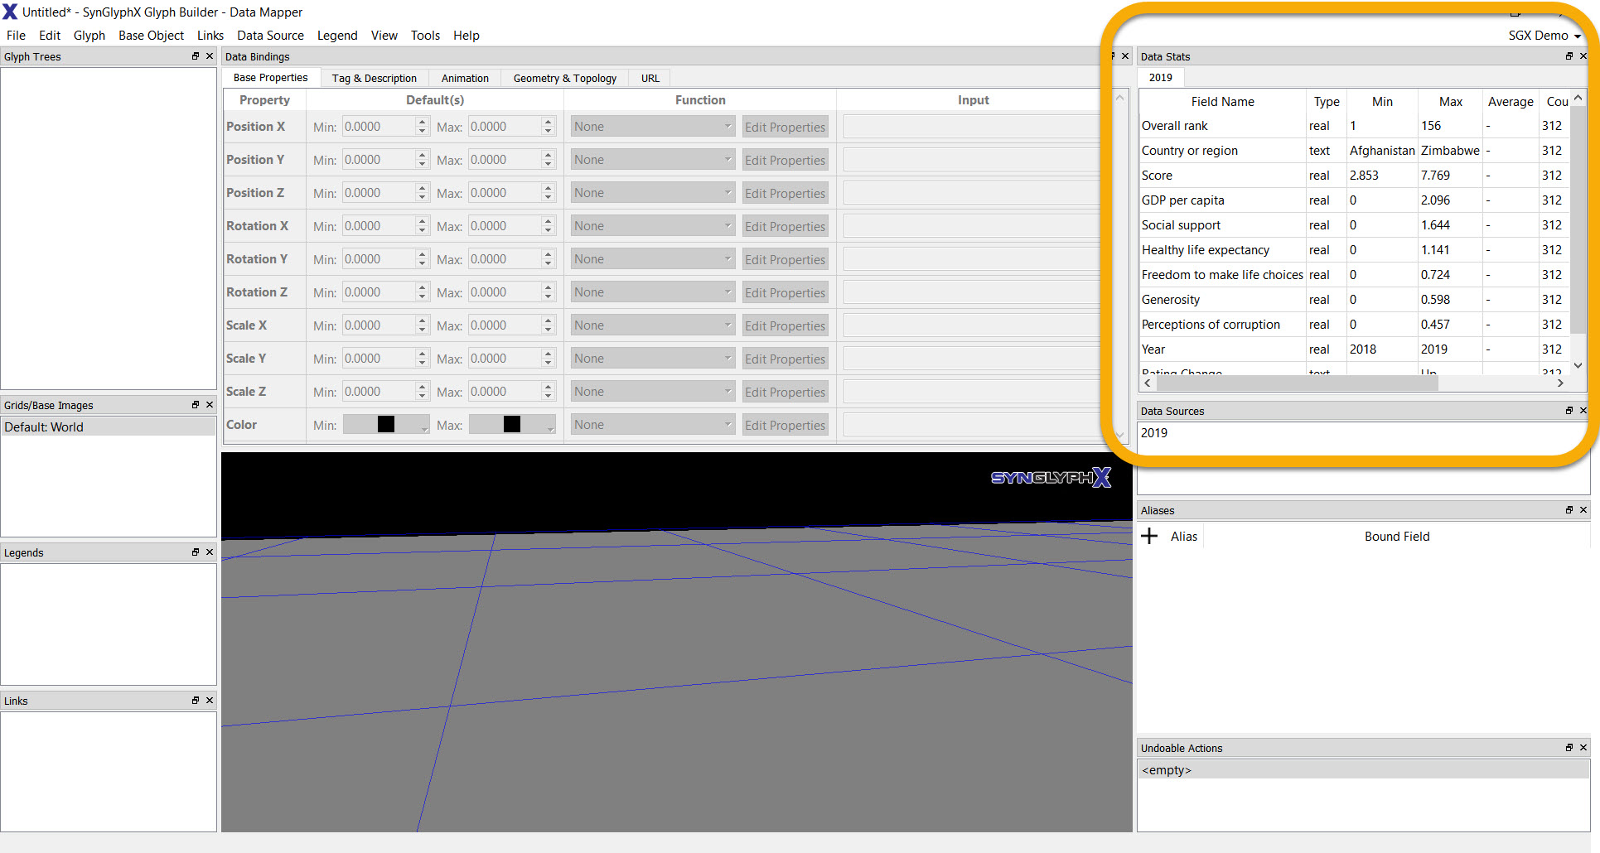1600x853 pixels.
Task: Click the Average column header
Action: [x=1511, y=102]
